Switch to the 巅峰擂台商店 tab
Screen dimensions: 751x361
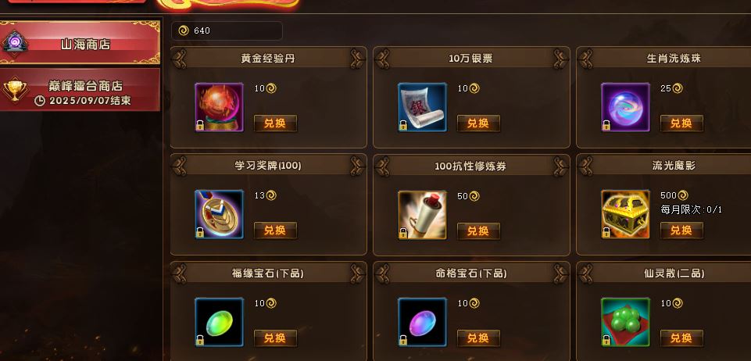[80, 90]
